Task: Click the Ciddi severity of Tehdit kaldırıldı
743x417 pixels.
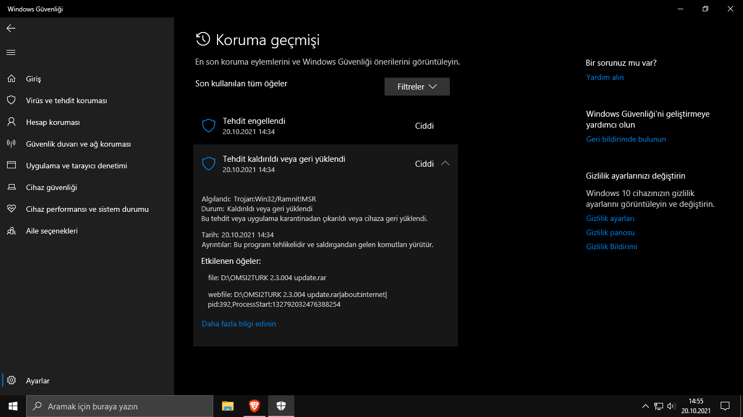Action: pos(424,164)
